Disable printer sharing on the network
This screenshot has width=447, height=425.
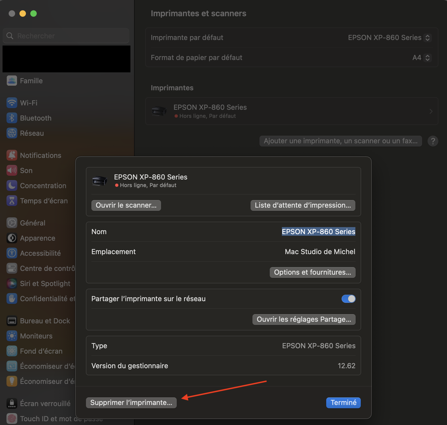pos(348,299)
